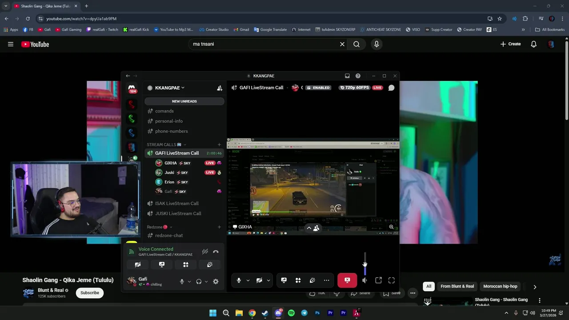
Task: Open soundboard in Voice Connected panel
Action: [x=210, y=264]
